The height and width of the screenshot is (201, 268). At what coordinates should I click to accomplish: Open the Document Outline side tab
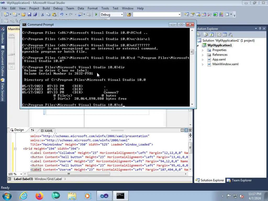(x=3, y=61)
